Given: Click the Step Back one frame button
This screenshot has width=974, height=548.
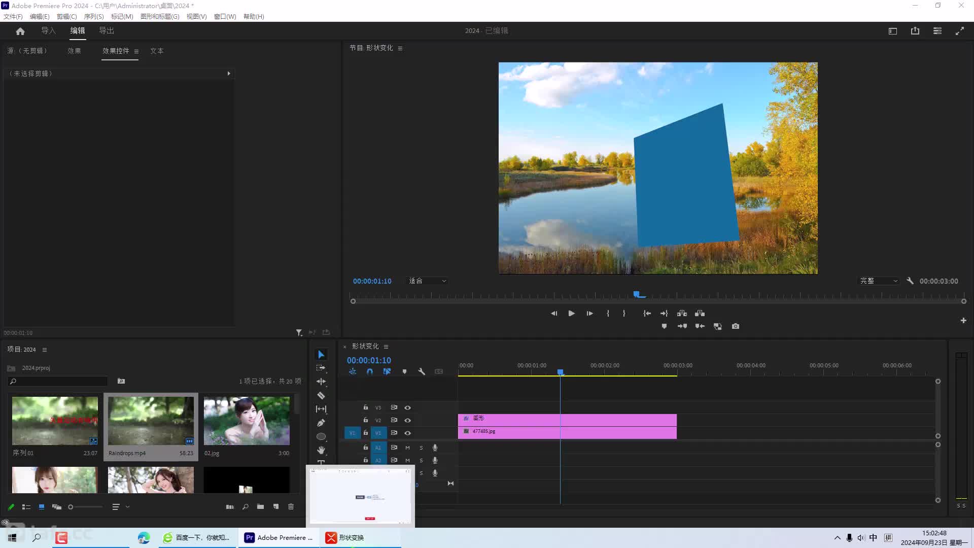Looking at the screenshot, I should pos(554,314).
